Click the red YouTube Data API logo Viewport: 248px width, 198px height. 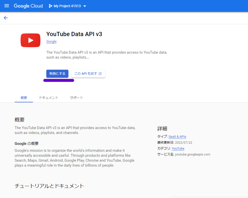click(30, 40)
